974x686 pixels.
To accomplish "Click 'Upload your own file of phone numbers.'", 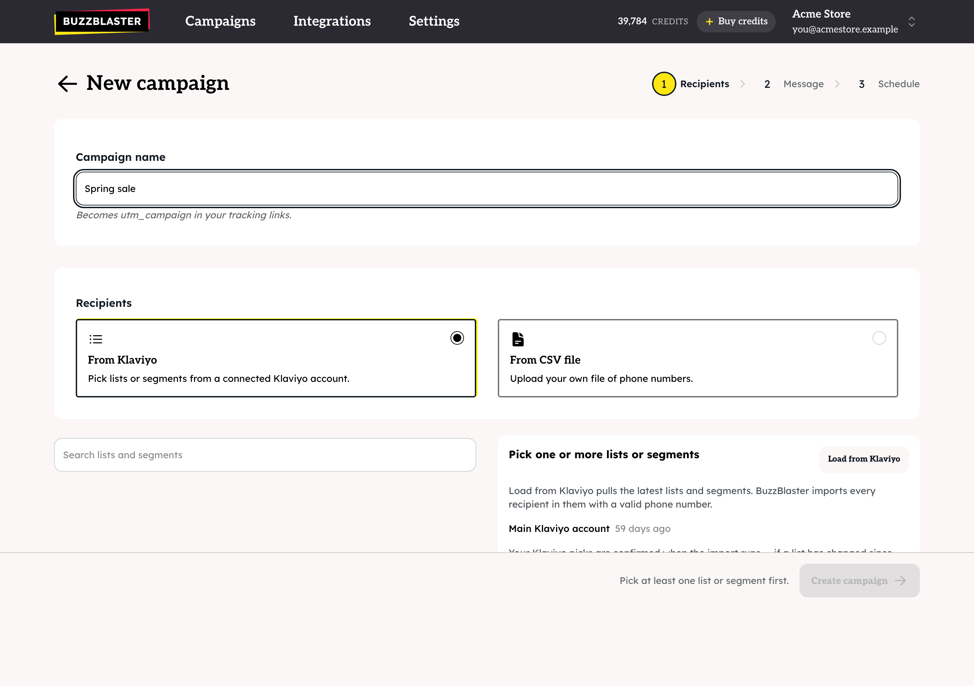I will point(601,378).
